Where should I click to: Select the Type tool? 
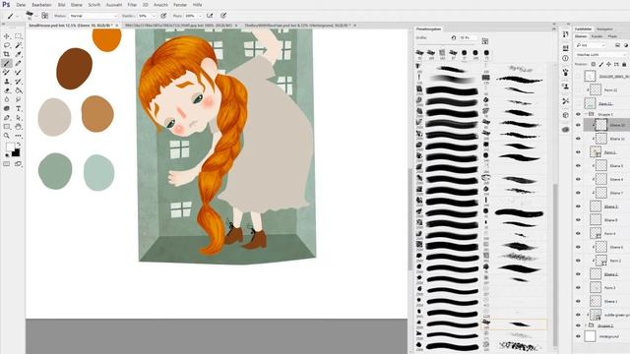(x=18, y=109)
